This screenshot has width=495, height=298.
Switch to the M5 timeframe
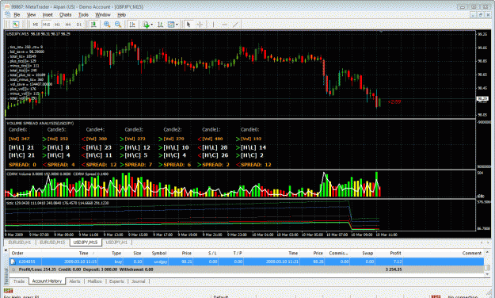click(36, 25)
